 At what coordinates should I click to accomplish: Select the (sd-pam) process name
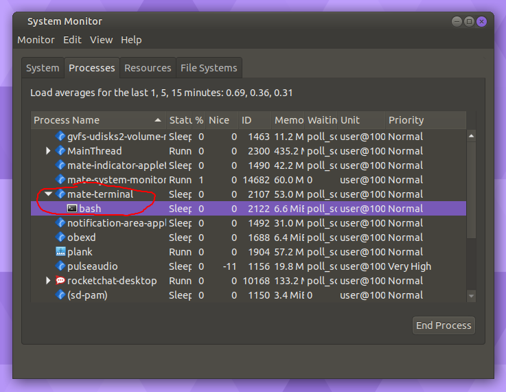pyautogui.click(x=87, y=295)
